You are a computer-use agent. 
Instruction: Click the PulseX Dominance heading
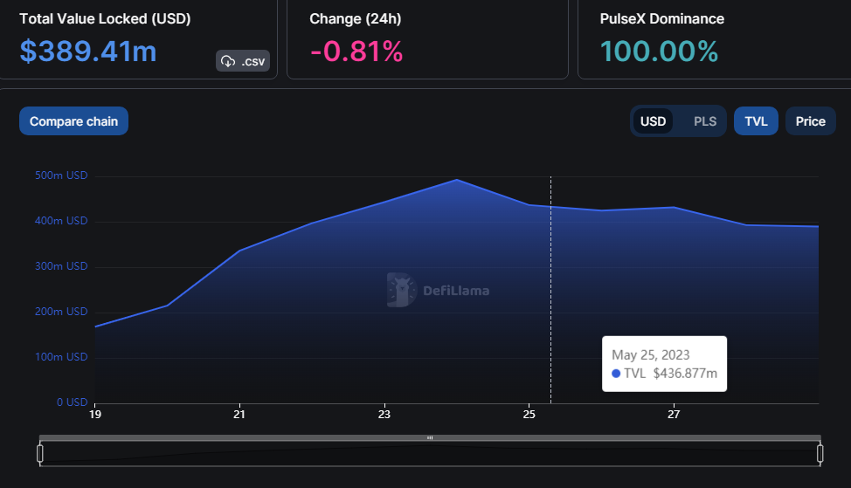coord(662,18)
